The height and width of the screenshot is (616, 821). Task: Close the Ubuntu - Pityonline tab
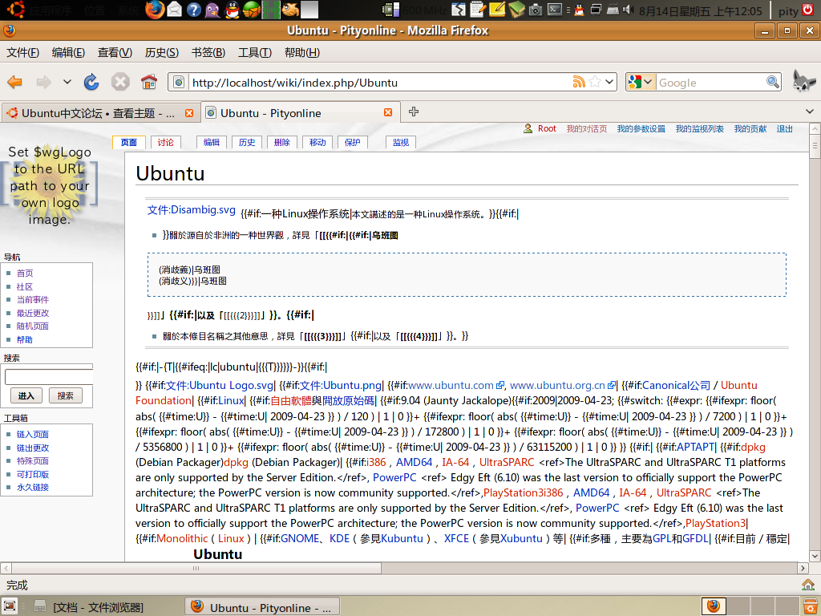[388, 112]
